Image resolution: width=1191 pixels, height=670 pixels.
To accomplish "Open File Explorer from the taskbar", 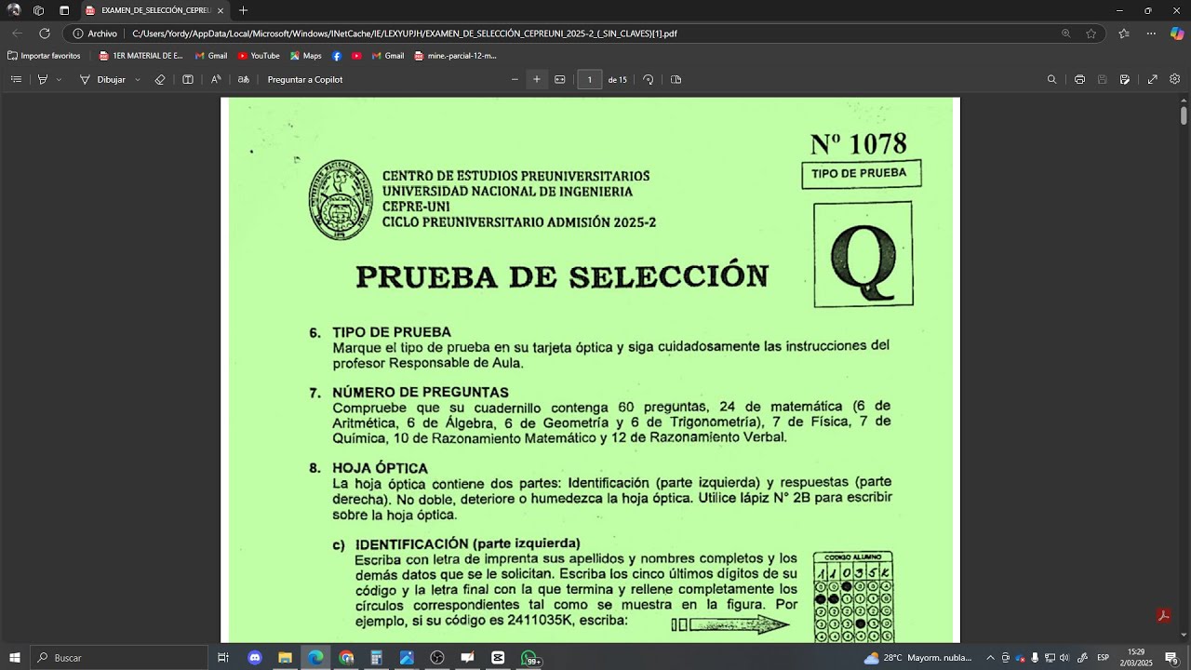I will point(286,658).
